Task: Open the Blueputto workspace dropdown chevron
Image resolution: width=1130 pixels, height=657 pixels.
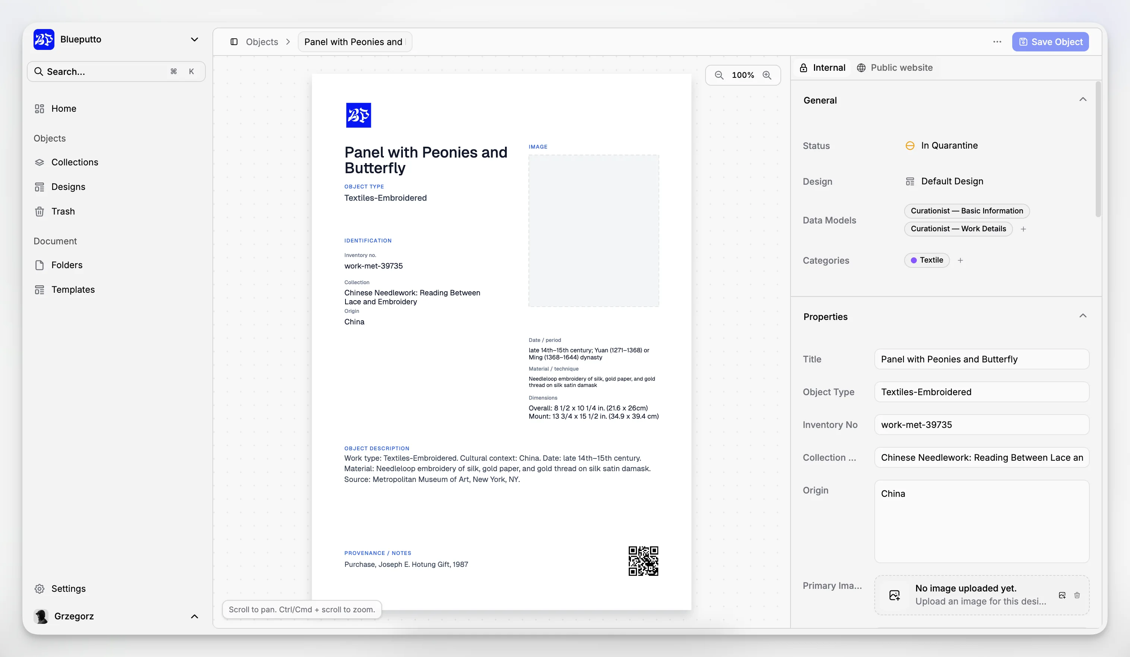Action: pos(194,39)
